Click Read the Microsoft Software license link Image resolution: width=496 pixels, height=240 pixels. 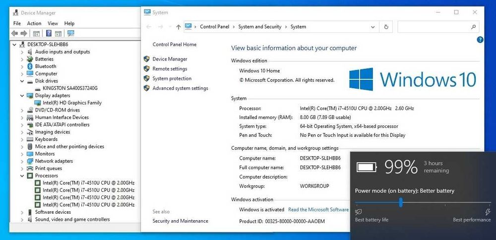[318, 209]
